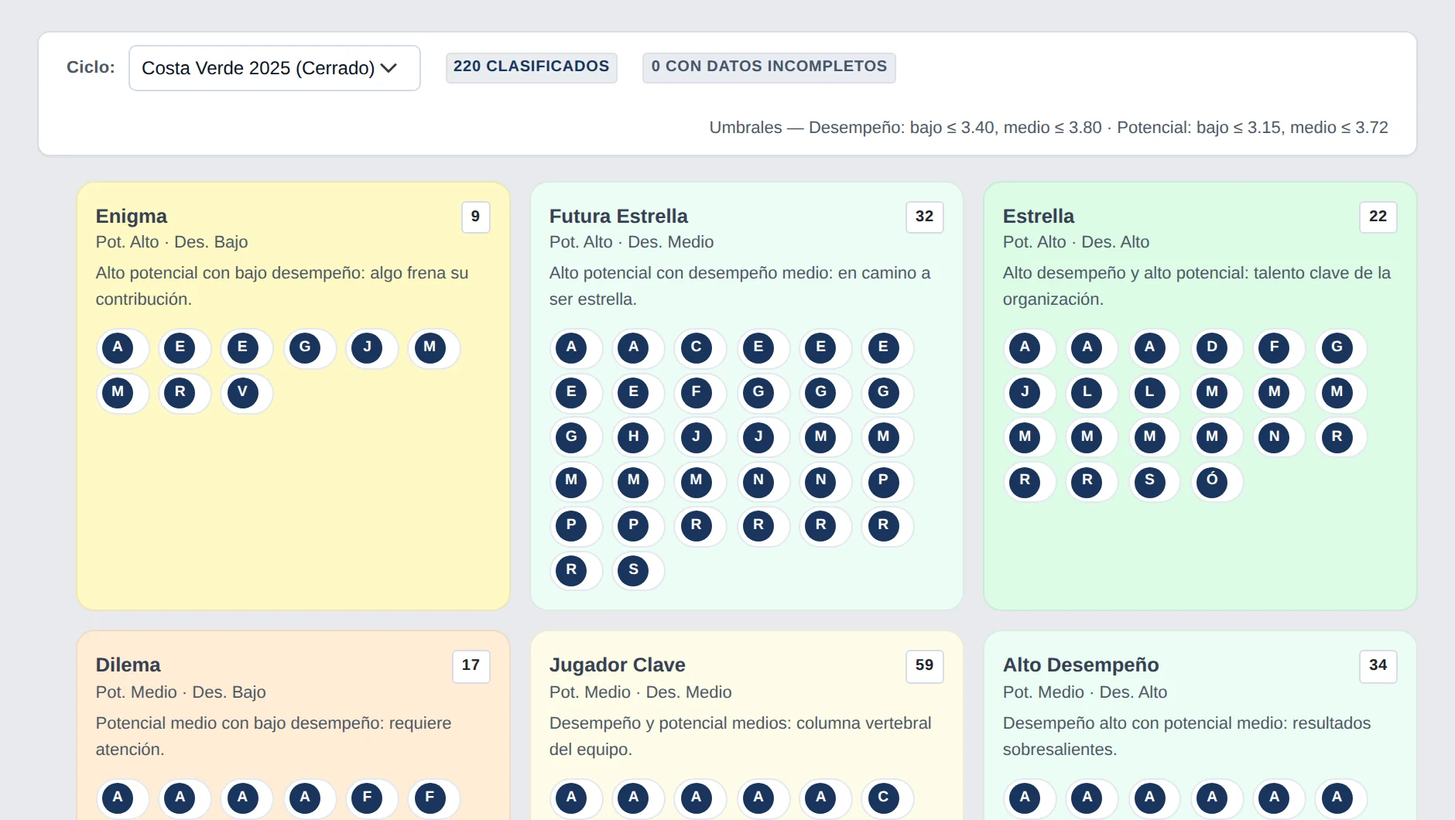
Task: Click the Dilema count badge 17
Action: (x=471, y=665)
